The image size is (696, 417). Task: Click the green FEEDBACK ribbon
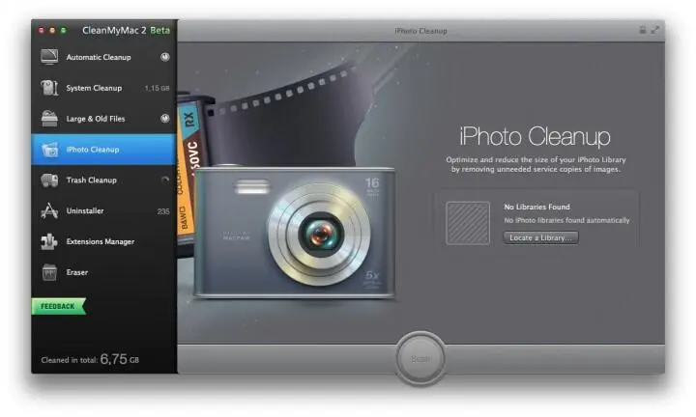click(58, 306)
